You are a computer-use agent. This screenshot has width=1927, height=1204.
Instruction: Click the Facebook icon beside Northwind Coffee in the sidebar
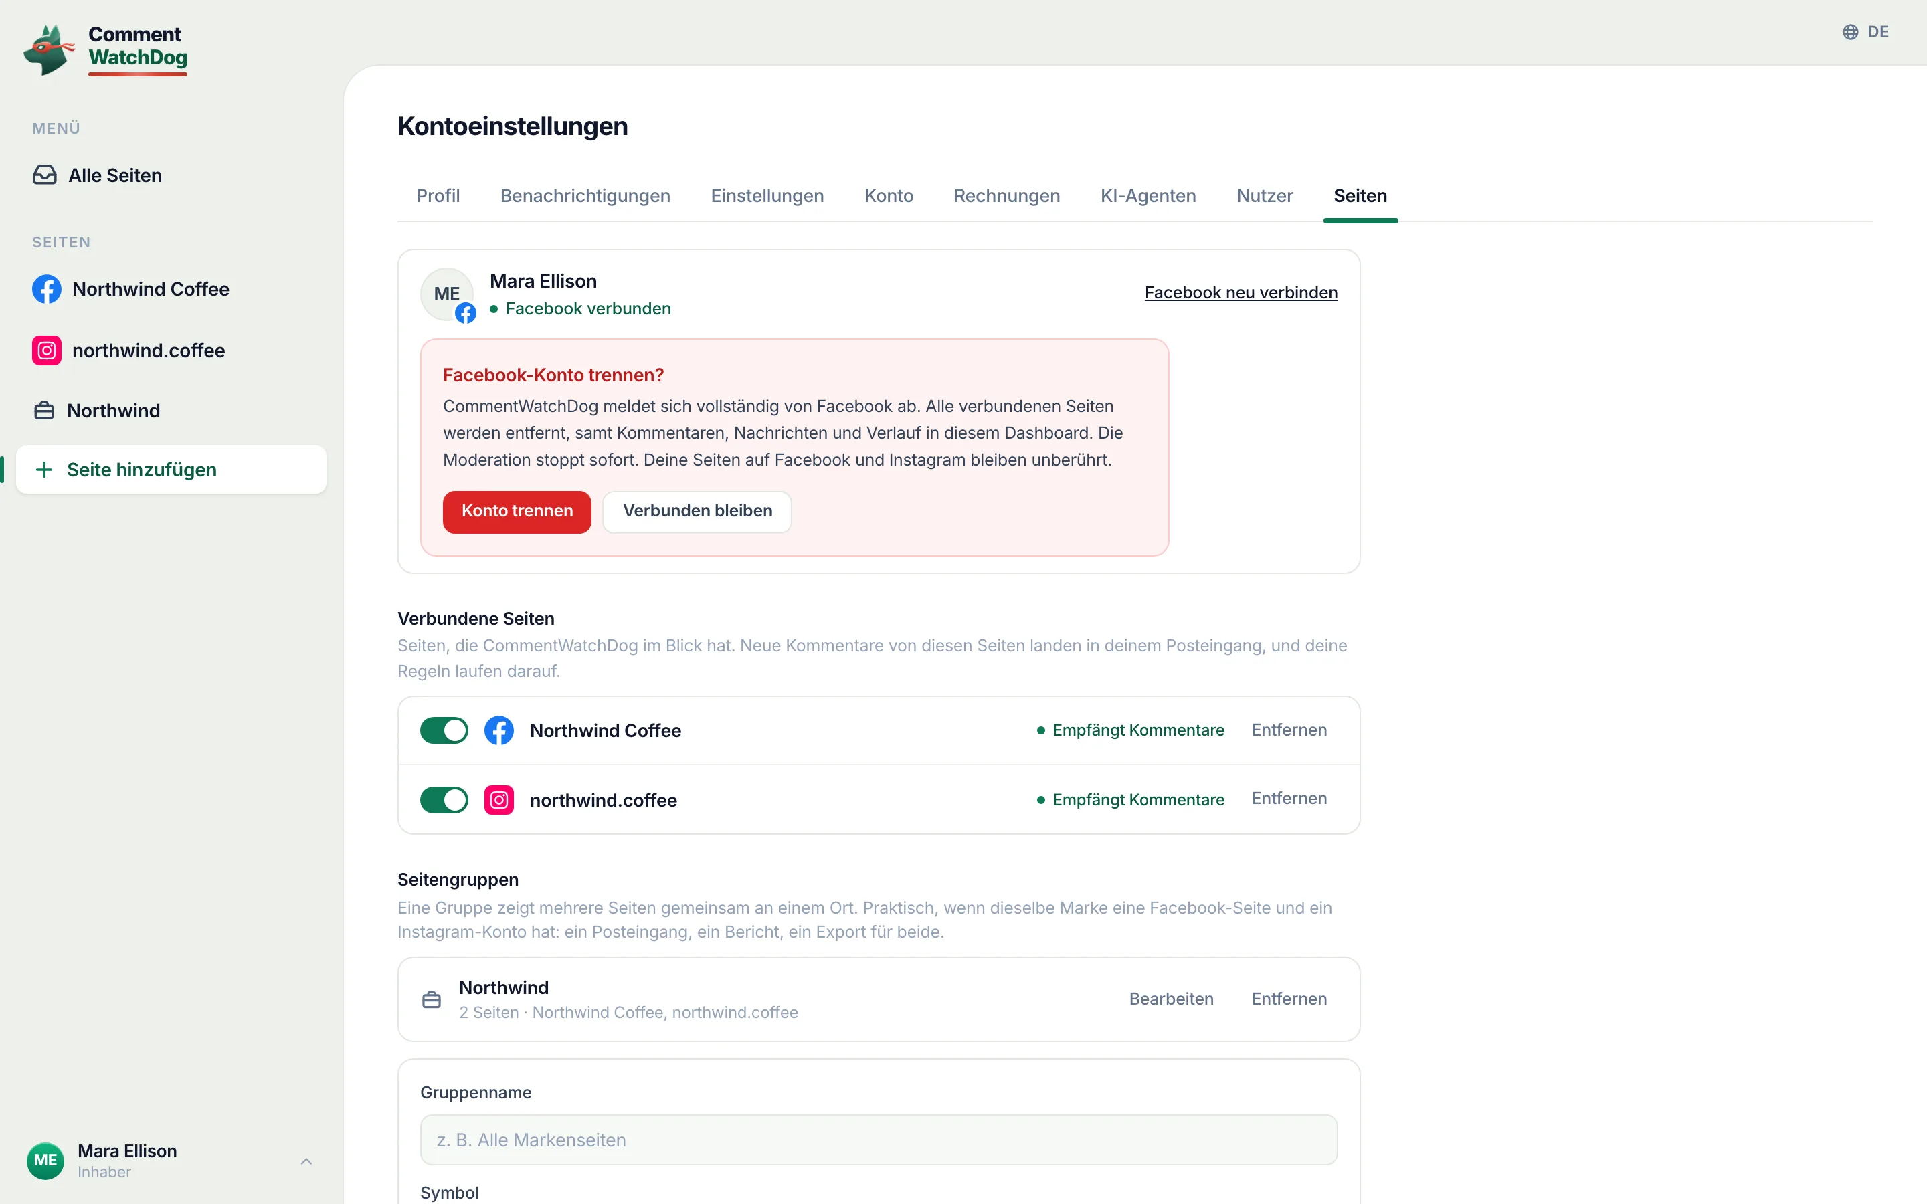[46, 289]
